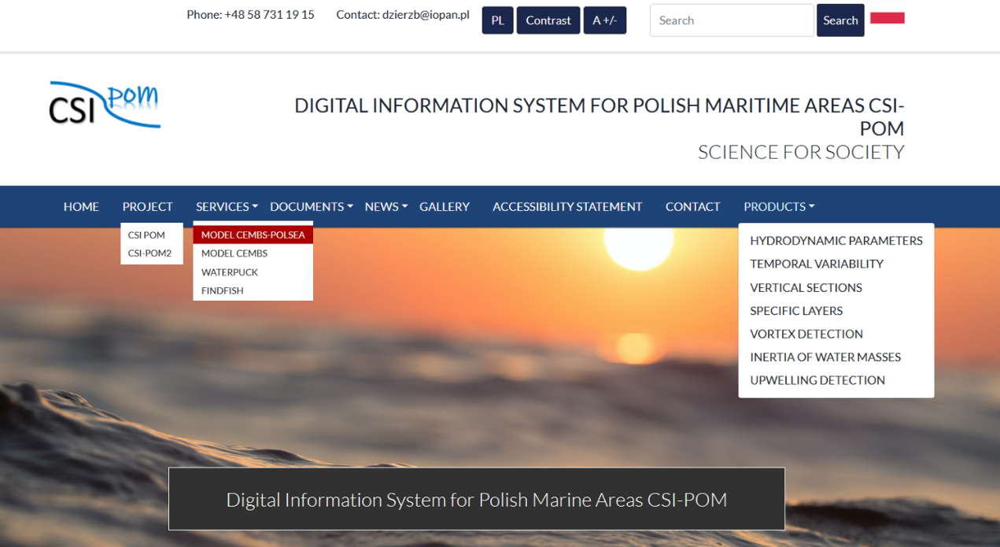Open the News dropdown menu
This screenshot has height=547, width=1000.
click(x=386, y=207)
